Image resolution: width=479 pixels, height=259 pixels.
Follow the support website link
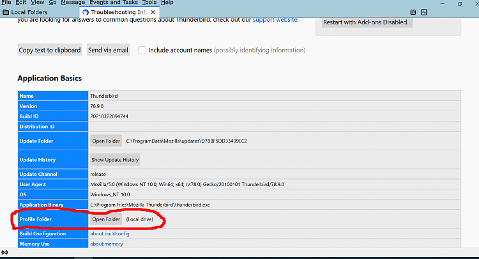(275, 20)
